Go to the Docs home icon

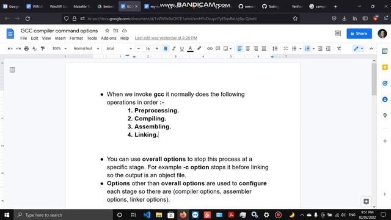tap(10, 34)
